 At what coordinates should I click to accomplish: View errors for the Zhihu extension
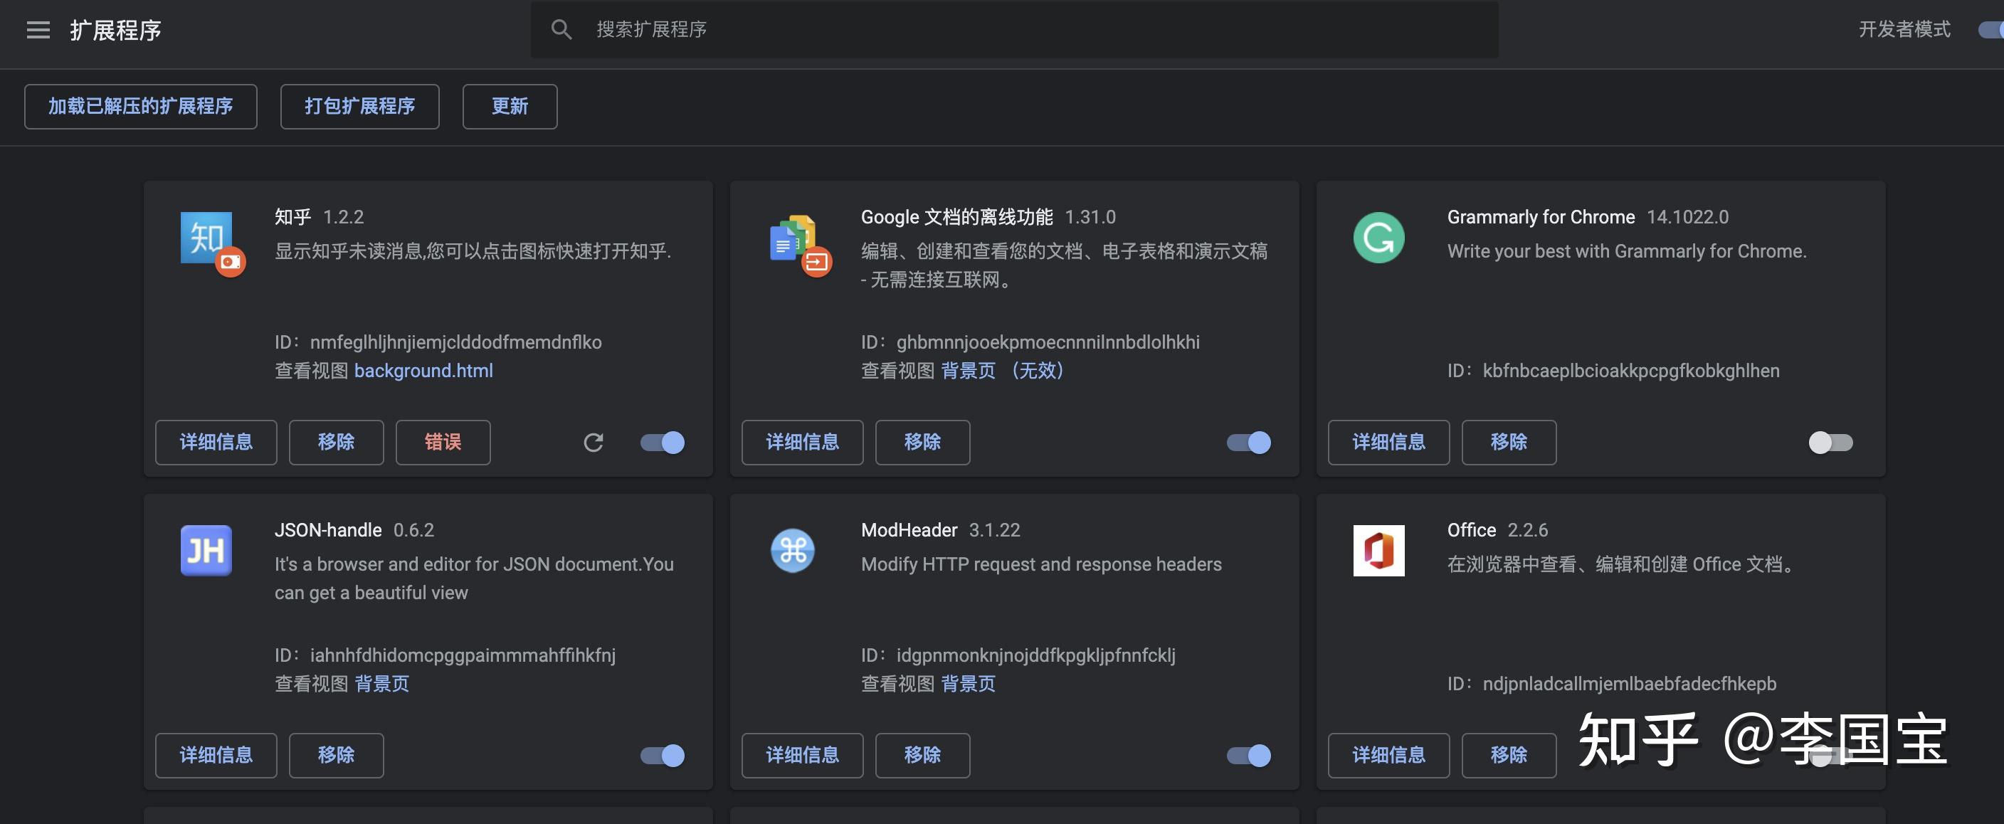click(443, 443)
